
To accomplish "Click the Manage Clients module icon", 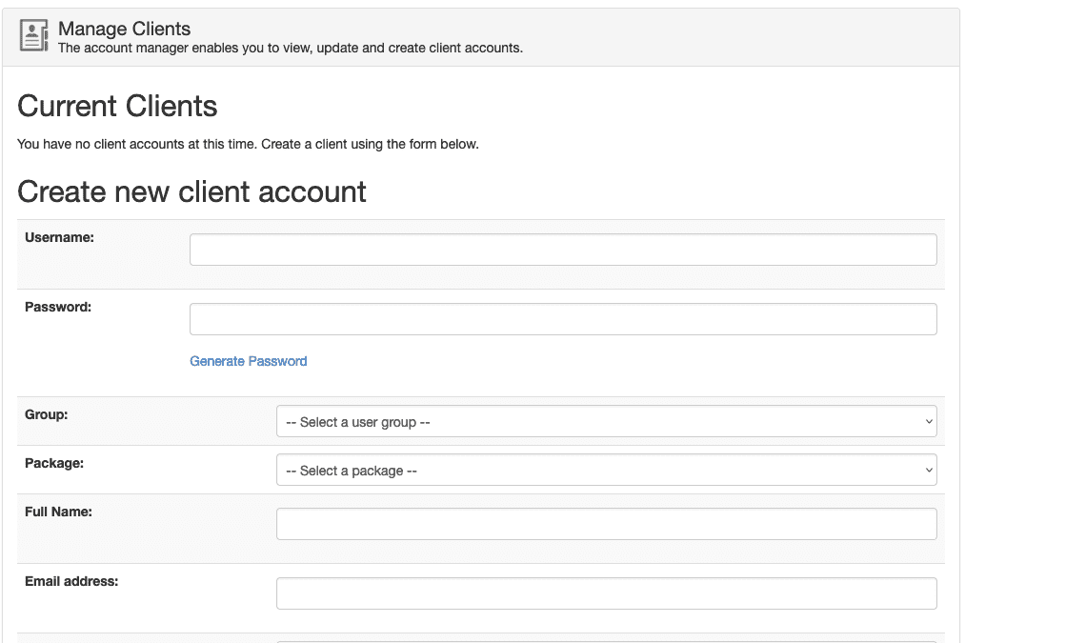I will [34, 36].
